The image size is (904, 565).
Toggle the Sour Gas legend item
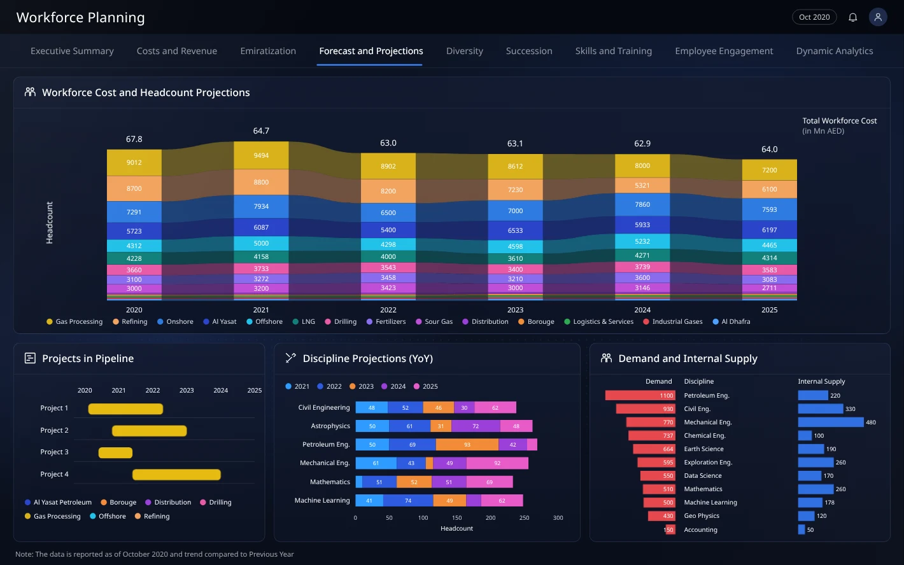(x=434, y=321)
